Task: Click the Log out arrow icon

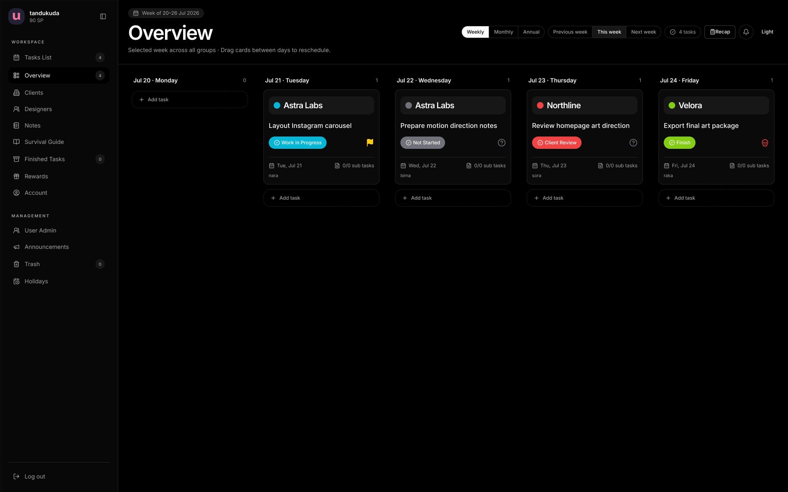Action: 16,476
